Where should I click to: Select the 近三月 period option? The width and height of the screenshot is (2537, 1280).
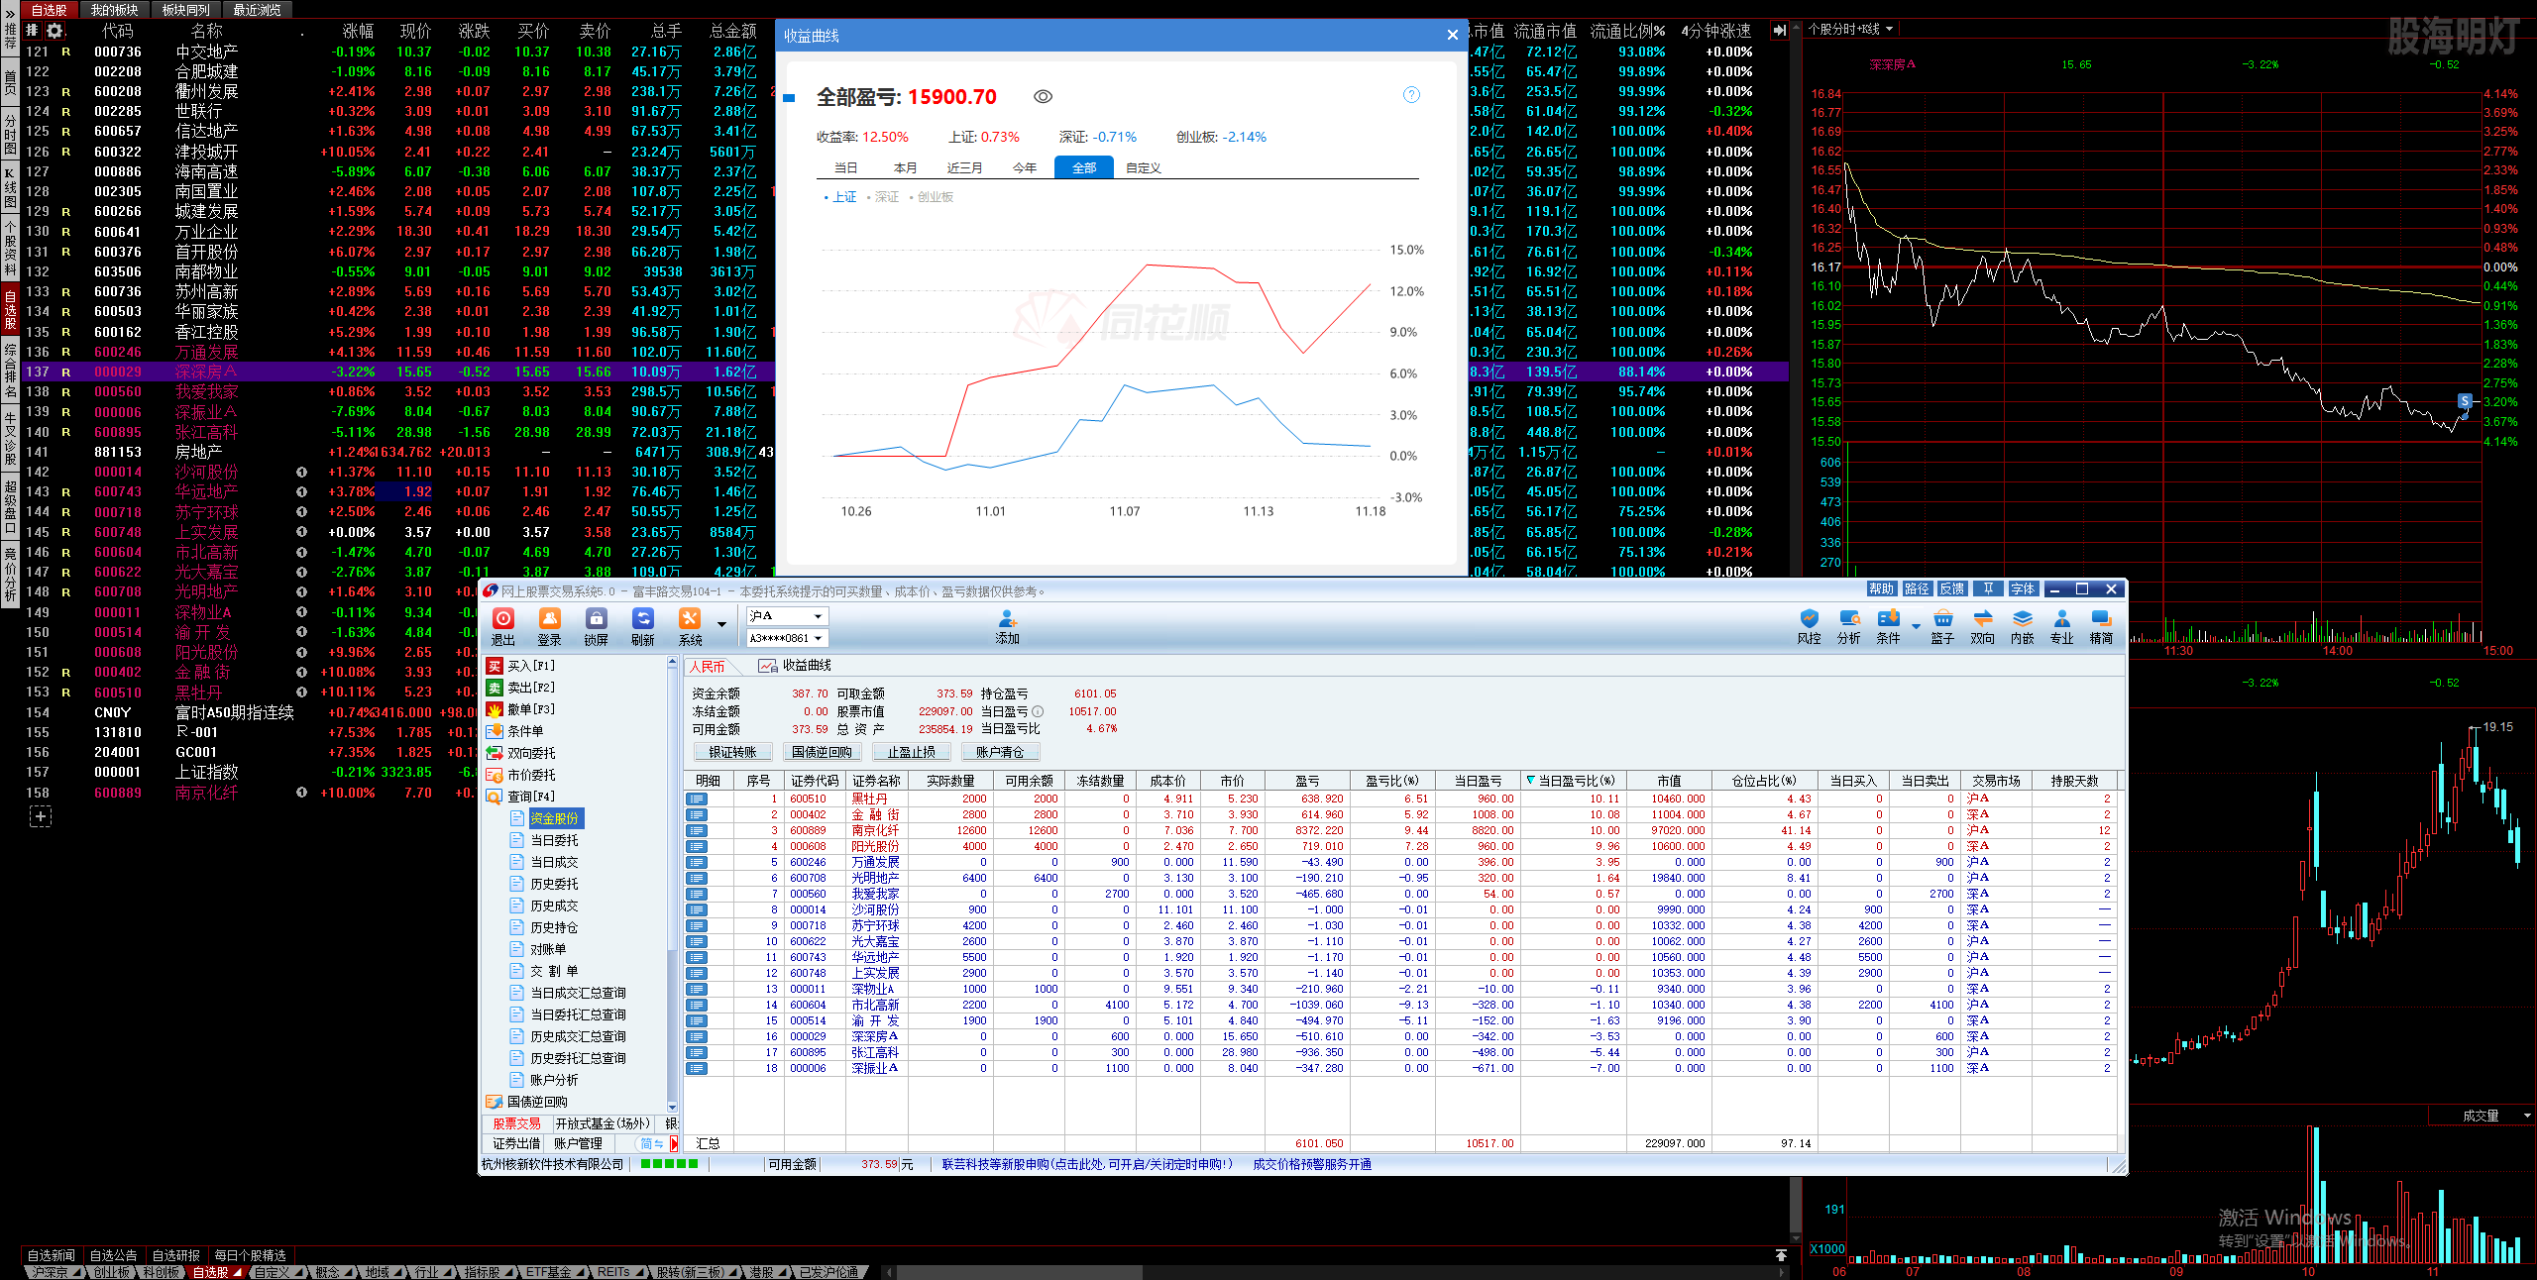click(x=964, y=168)
